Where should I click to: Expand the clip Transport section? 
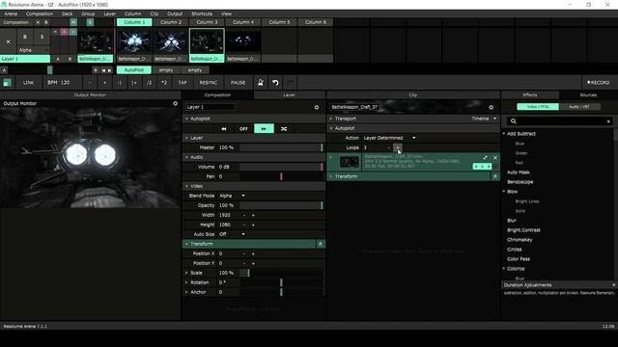point(331,119)
